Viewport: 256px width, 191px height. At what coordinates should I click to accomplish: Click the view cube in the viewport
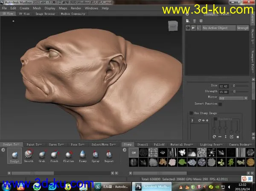[x=173, y=26]
